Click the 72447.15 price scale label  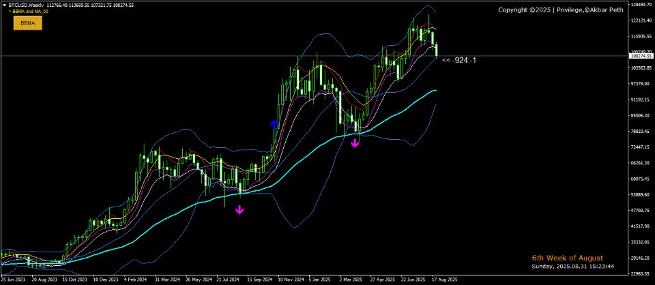coord(640,147)
